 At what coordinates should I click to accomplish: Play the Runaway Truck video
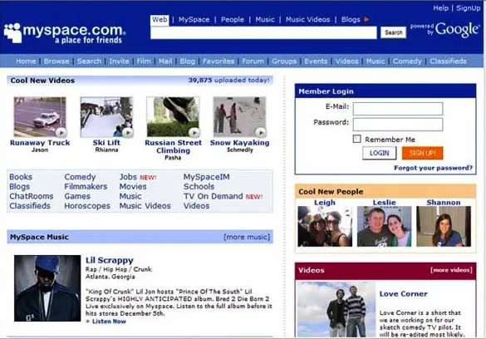pyautogui.click(x=61, y=132)
